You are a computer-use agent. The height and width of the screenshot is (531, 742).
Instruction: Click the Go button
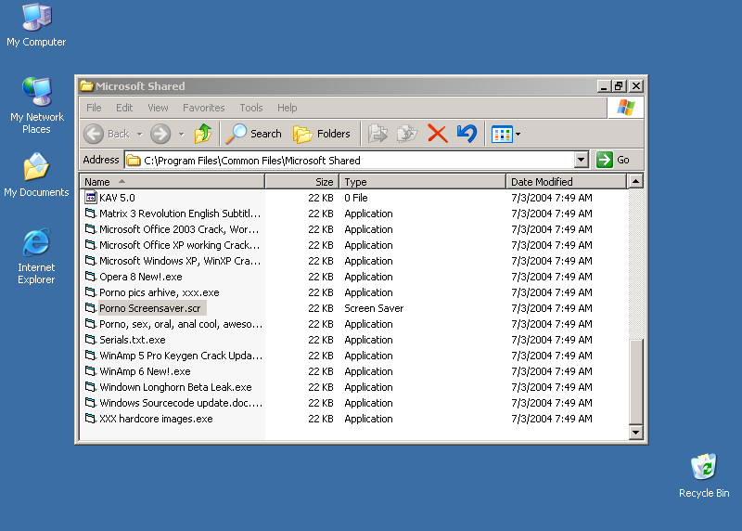point(613,160)
